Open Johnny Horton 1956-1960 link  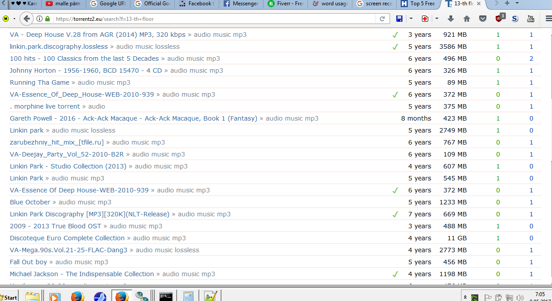86,70
